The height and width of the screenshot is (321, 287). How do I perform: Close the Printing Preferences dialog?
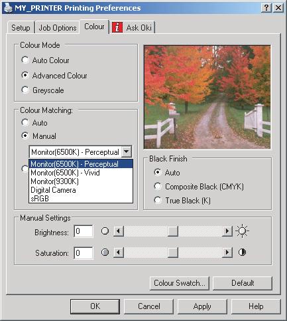pos(278,8)
